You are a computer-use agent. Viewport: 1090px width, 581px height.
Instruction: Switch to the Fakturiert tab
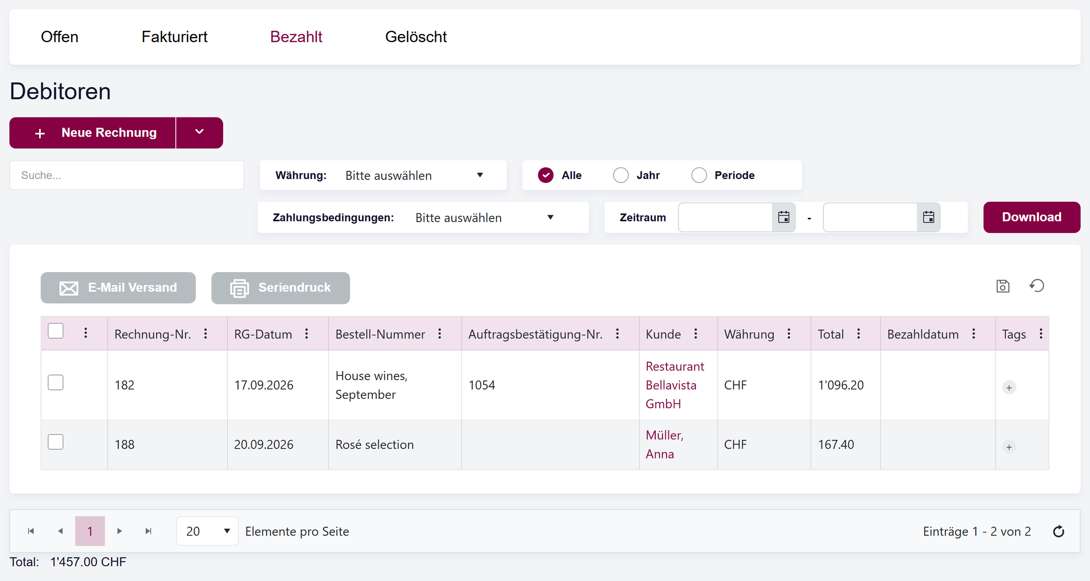175,37
